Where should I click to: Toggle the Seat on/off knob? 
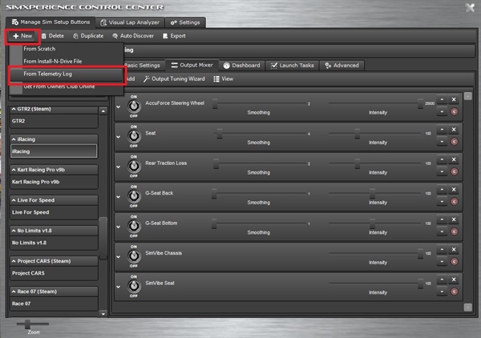tap(134, 136)
